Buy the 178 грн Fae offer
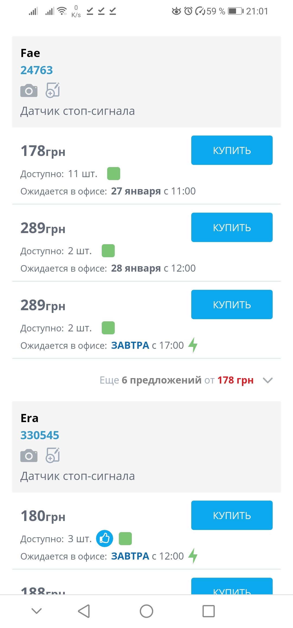This screenshot has height=628, width=293. coord(232,150)
